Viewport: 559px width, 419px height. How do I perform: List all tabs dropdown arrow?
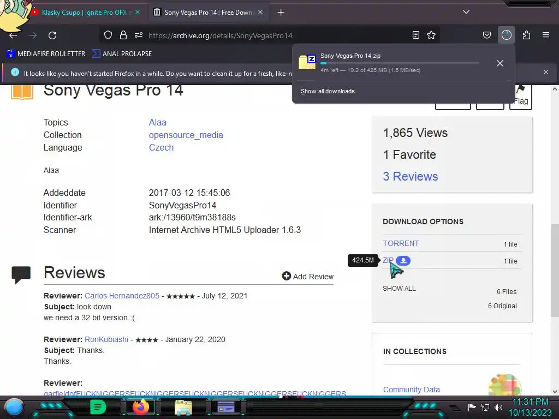(x=466, y=12)
